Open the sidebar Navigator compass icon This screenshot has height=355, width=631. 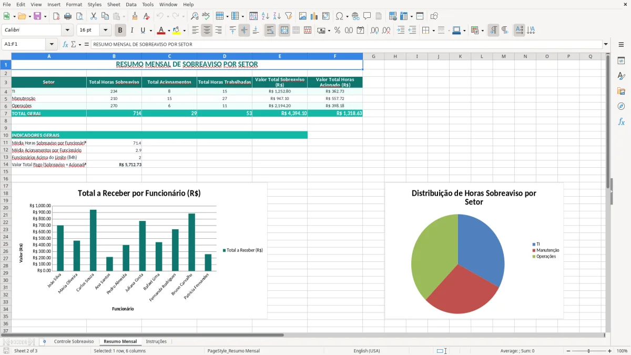[621, 106]
